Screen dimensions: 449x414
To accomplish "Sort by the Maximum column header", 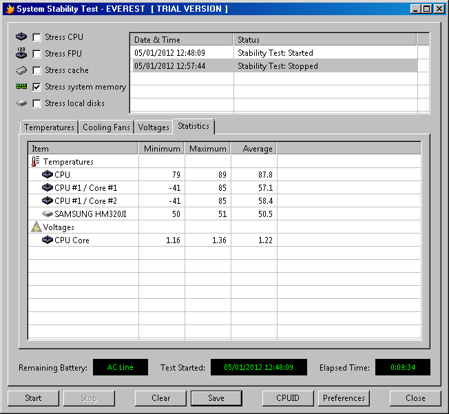I will point(207,149).
